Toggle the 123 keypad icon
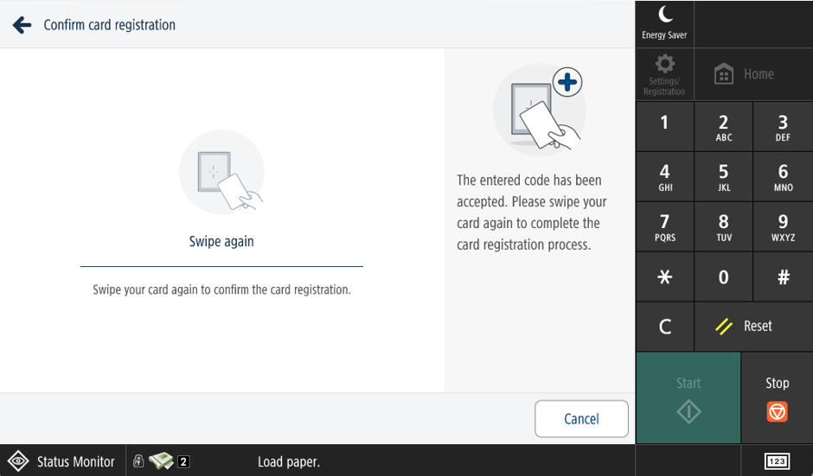Viewport: 813px width, 476px height. [x=777, y=461]
